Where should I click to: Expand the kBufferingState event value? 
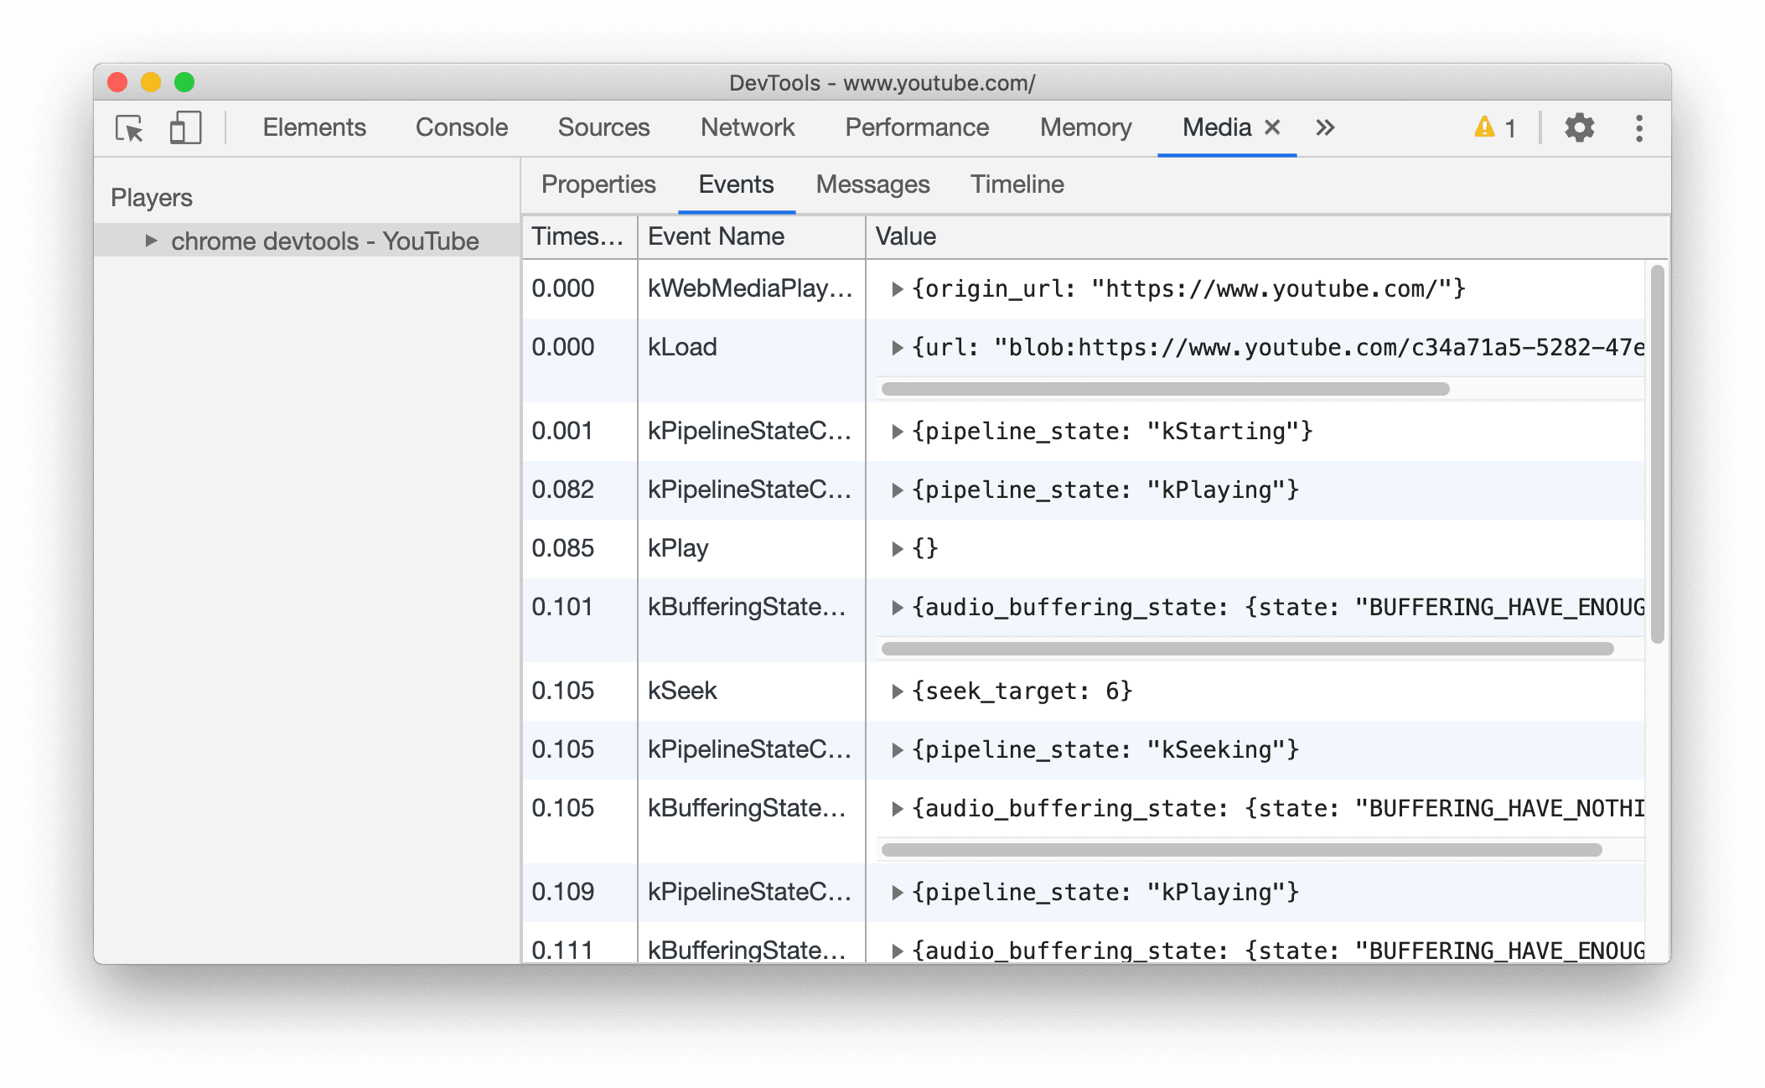(895, 605)
